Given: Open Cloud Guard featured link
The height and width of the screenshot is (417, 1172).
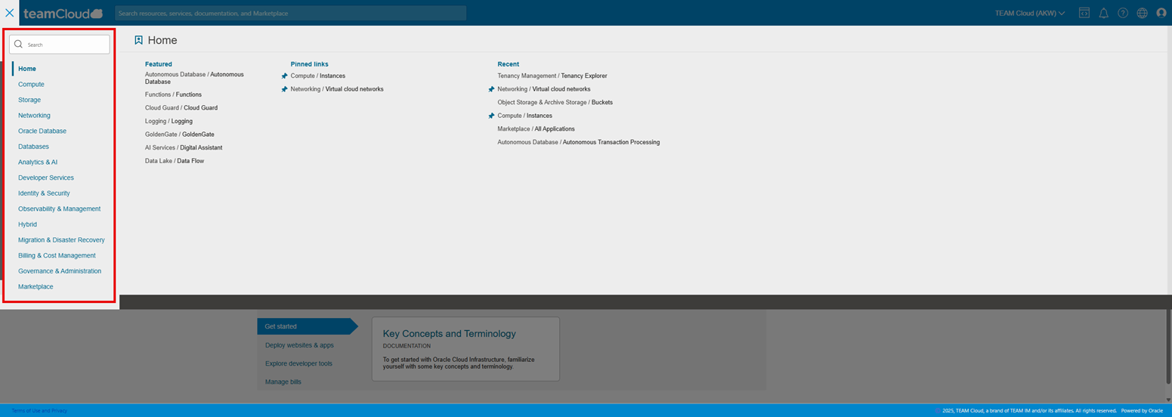Looking at the screenshot, I should coord(181,108).
